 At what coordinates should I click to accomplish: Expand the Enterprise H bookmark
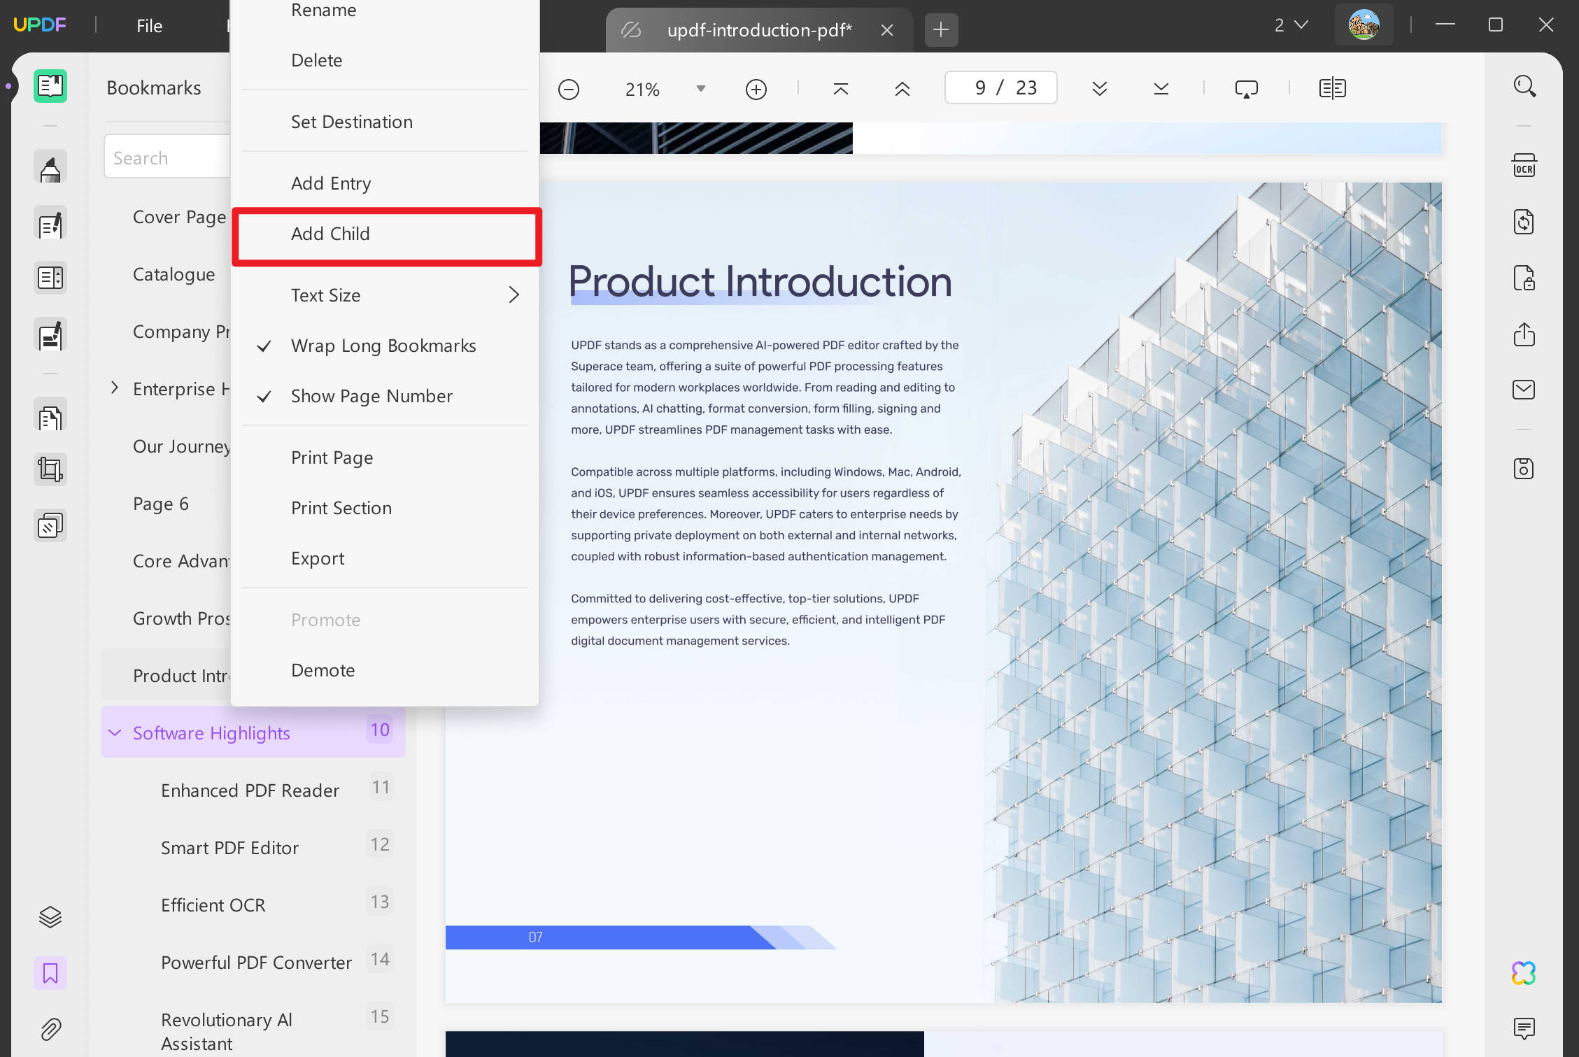pos(115,388)
